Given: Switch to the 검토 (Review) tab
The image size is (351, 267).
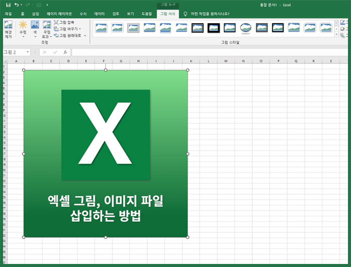Looking at the screenshot, I should [x=115, y=14].
